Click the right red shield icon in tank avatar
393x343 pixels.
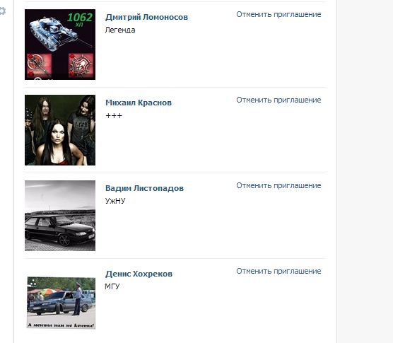81,64
